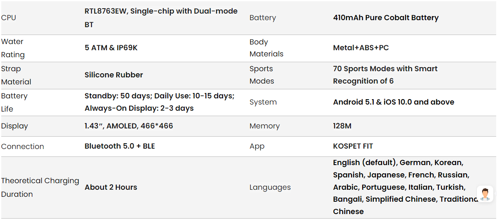Select the Theoretical Charging Duration label
This screenshot has width=497, height=219.
click(40, 187)
